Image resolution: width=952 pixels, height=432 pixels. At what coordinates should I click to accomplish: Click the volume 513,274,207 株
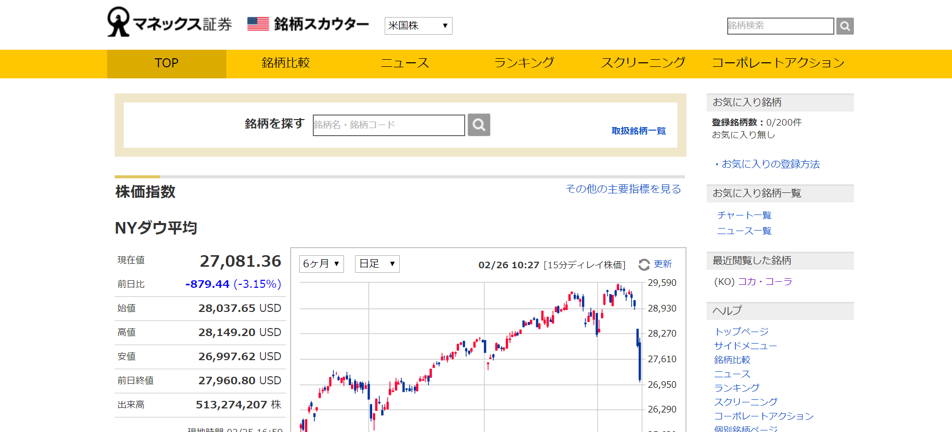[238, 405]
